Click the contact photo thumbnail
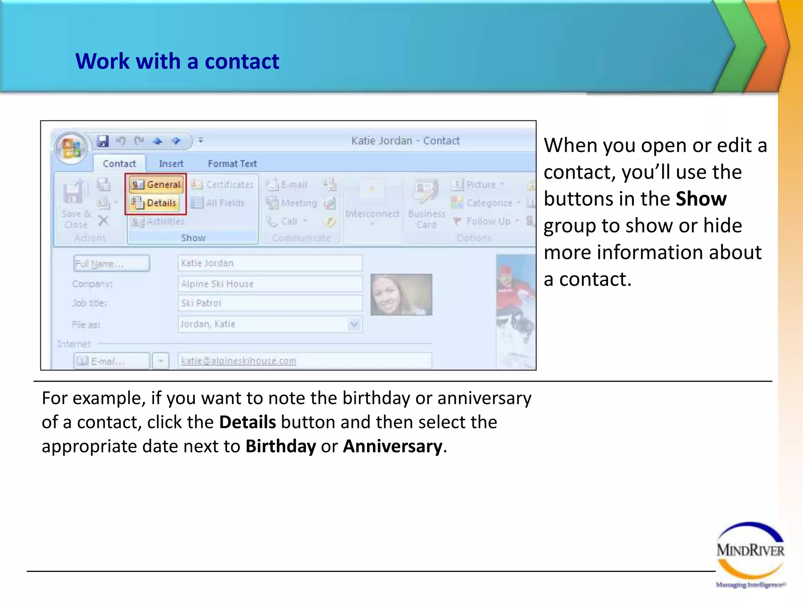This screenshot has height=602, width=803. (401, 294)
